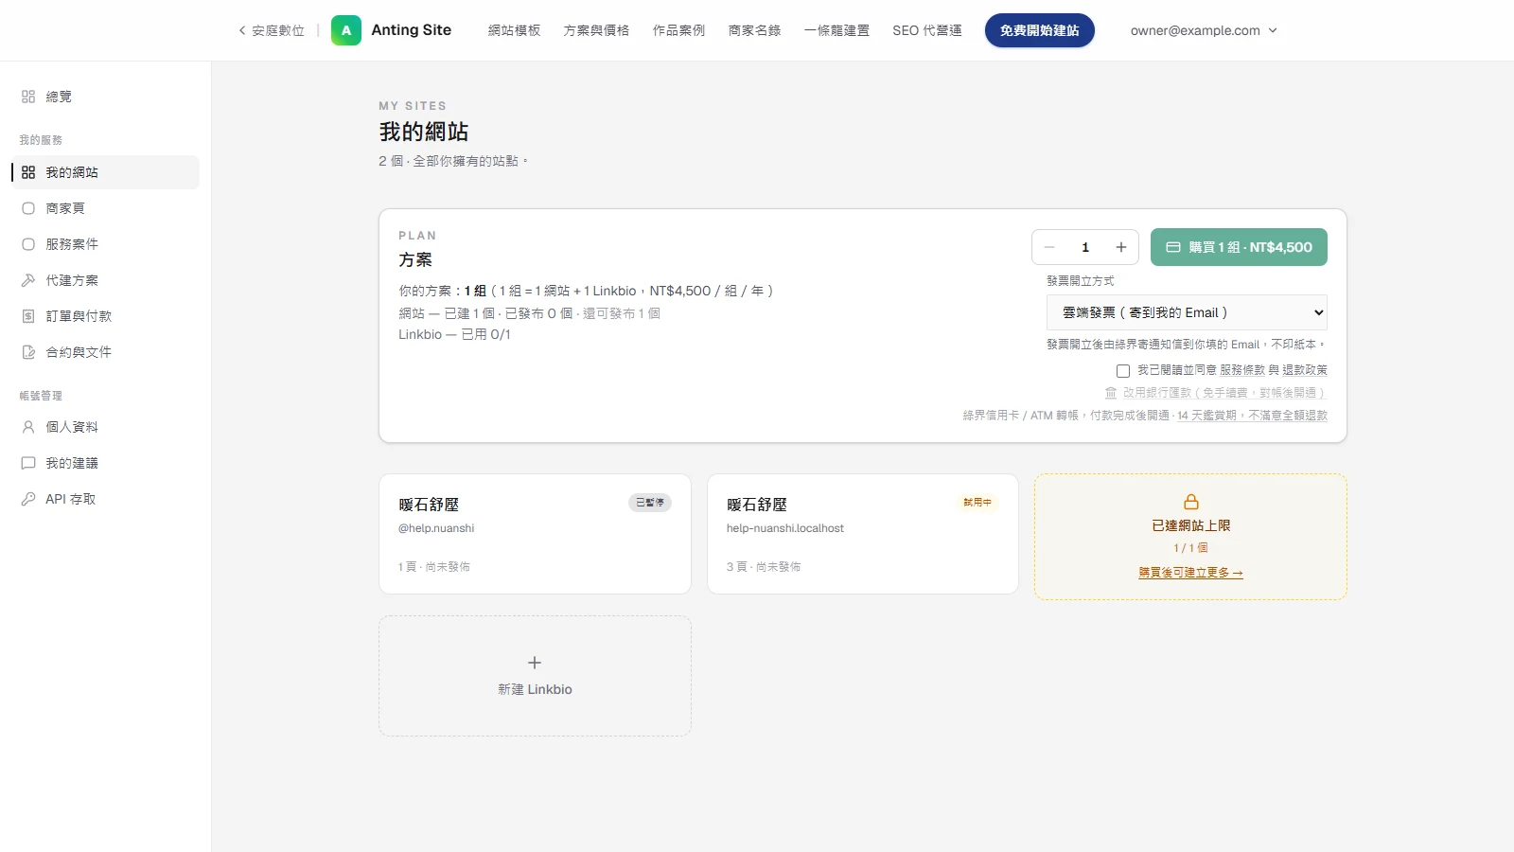Click the 1 頁 · 尚未發佈 status text

point(434,567)
